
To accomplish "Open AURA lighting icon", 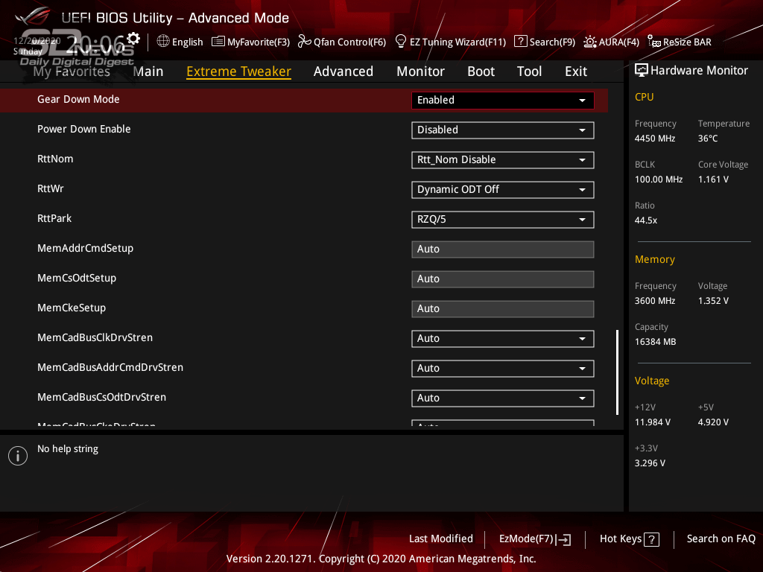I will point(590,42).
